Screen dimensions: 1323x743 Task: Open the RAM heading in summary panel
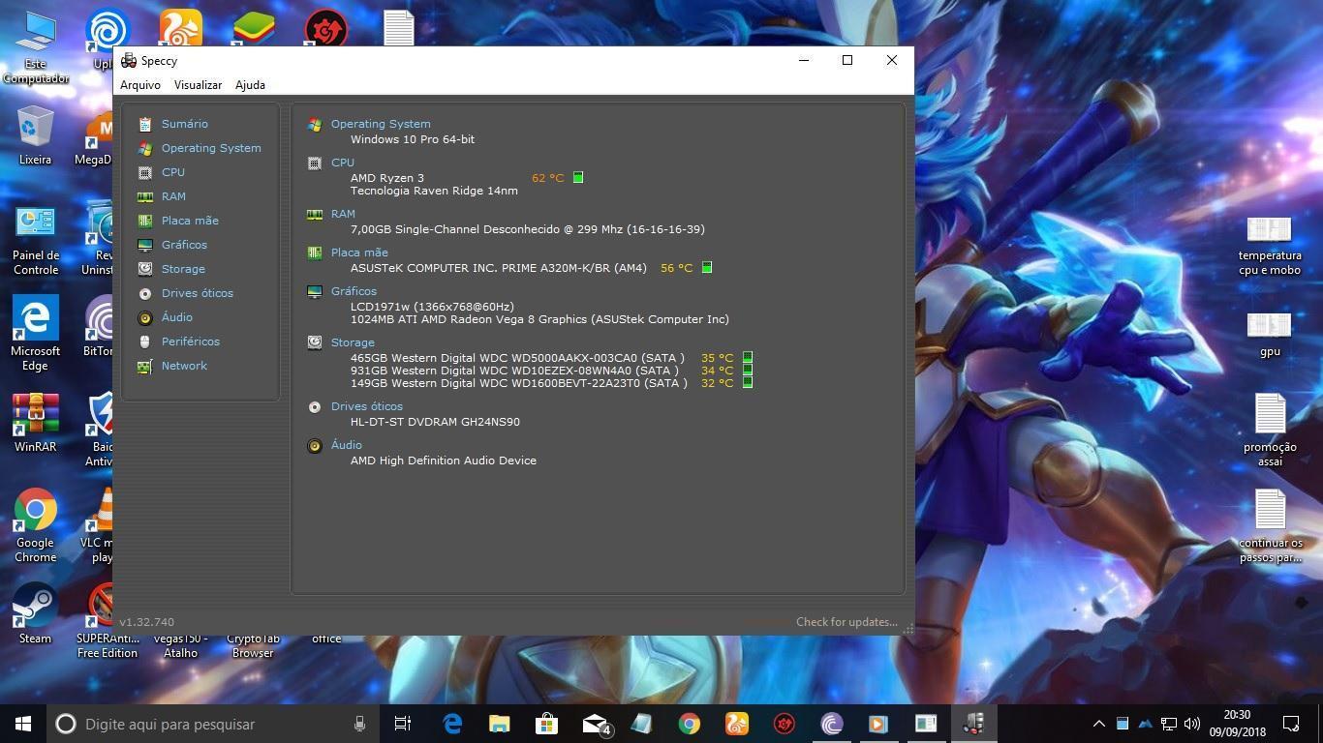point(343,214)
